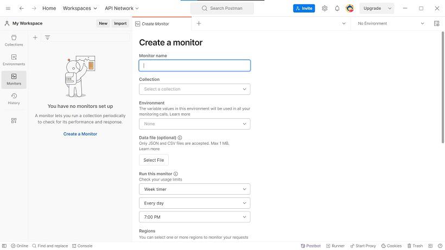Viewport: 445px width, 250px height.
Task: Open the notifications bell
Action: (337, 8)
